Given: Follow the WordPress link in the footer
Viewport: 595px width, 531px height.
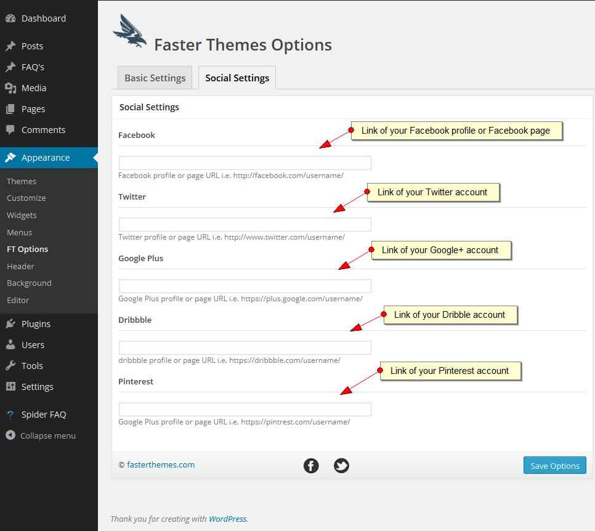Looking at the screenshot, I should click(x=228, y=519).
